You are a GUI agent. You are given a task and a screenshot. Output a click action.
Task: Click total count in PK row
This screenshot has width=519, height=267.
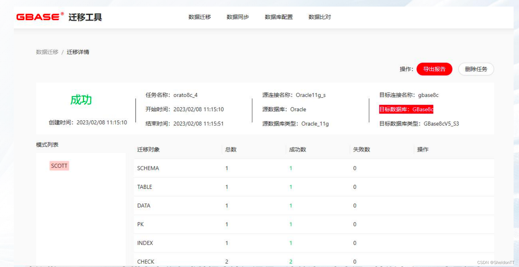227,224
